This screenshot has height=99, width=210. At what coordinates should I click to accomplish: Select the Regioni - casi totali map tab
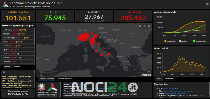46,79
